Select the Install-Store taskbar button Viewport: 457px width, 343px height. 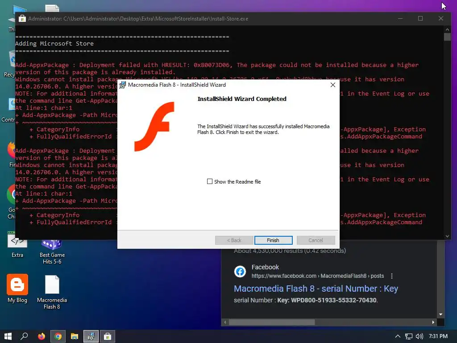[108, 336]
